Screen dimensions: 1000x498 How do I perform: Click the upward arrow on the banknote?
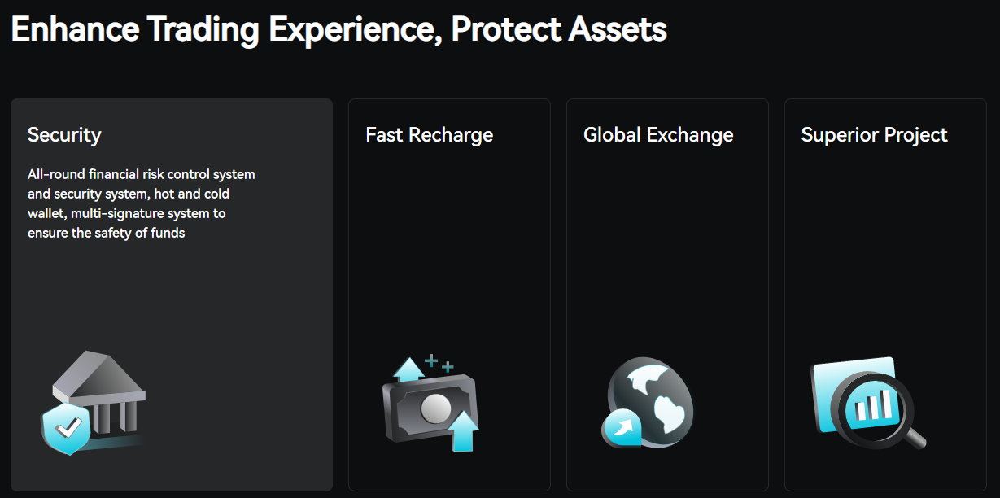pos(463,430)
